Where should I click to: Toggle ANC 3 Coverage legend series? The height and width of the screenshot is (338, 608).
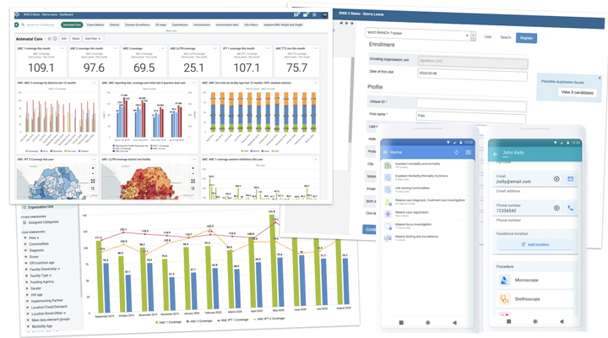pos(204,322)
